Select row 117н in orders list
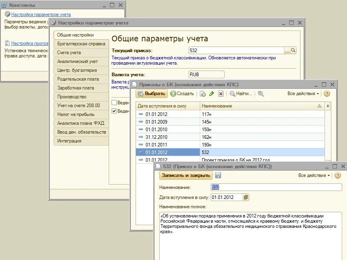This screenshot has width=347, height=260. click(x=230, y=114)
